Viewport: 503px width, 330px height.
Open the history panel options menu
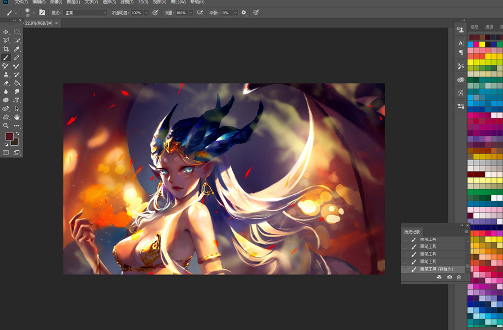pyautogui.click(x=467, y=232)
